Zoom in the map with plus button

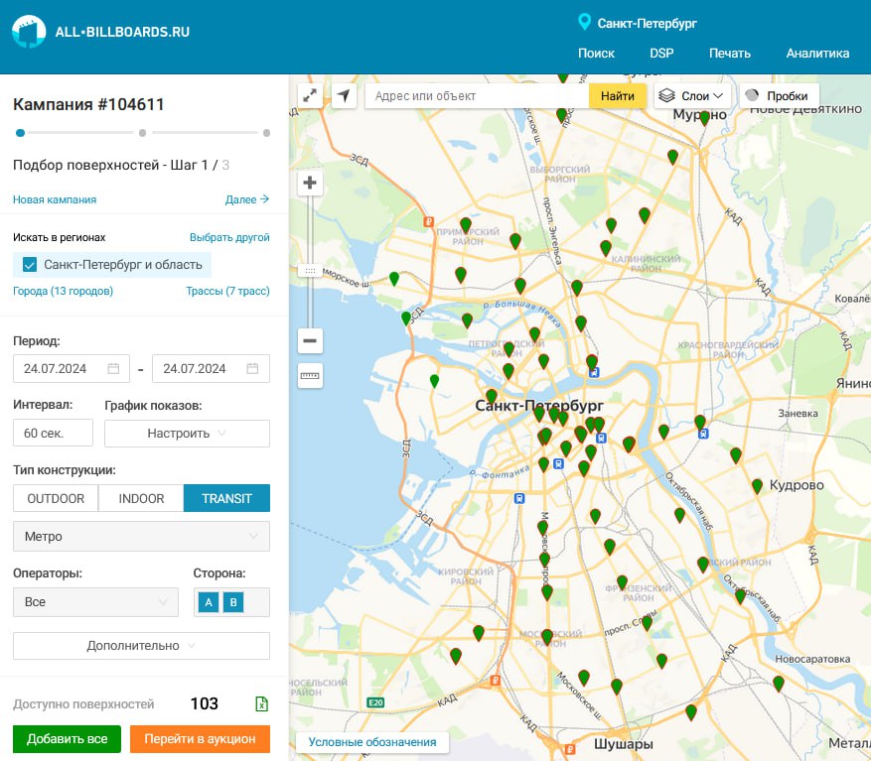click(x=310, y=183)
